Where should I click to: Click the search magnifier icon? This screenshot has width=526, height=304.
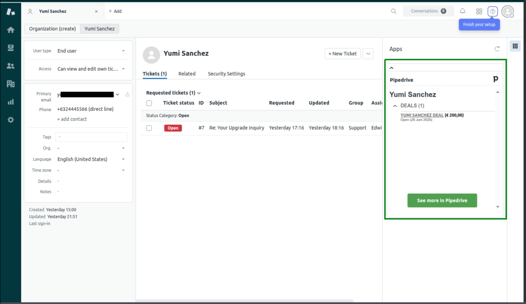(393, 11)
